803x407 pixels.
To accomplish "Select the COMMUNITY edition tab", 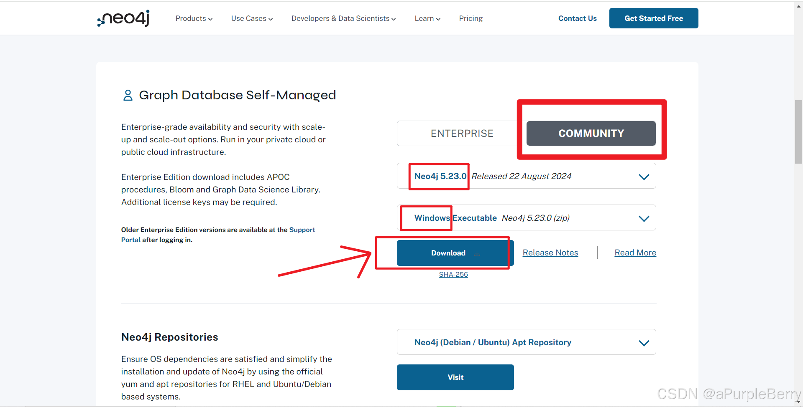I will 591,134.
